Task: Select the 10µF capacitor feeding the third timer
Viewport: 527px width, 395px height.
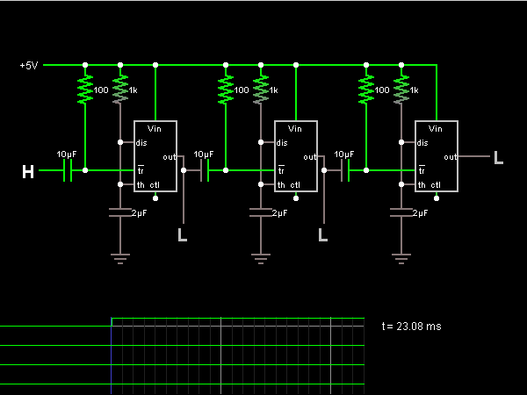Action: pyautogui.click(x=345, y=170)
